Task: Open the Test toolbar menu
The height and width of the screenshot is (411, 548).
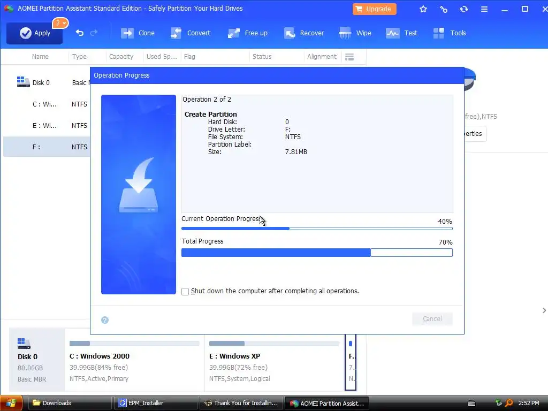Action: [401, 33]
